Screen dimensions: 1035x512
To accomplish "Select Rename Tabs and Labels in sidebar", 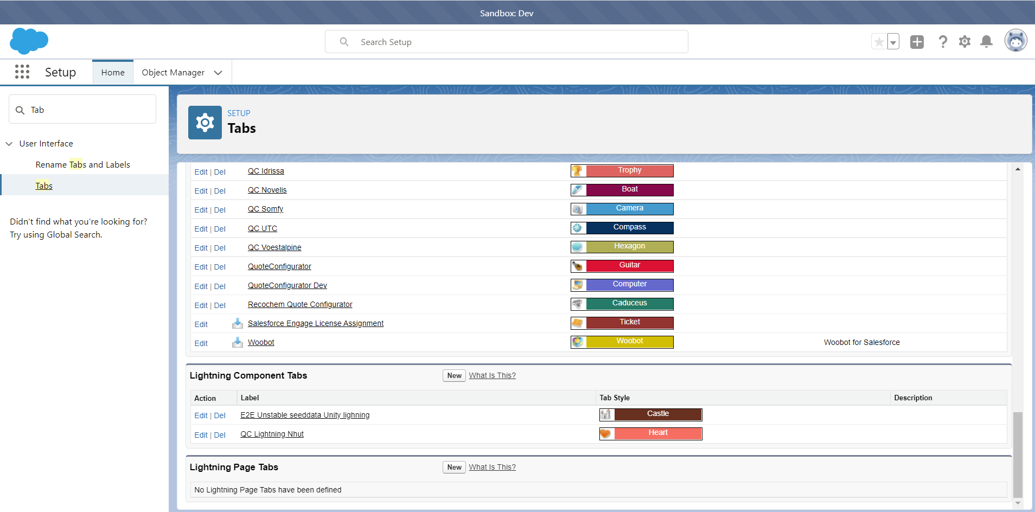I will tap(82, 165).
